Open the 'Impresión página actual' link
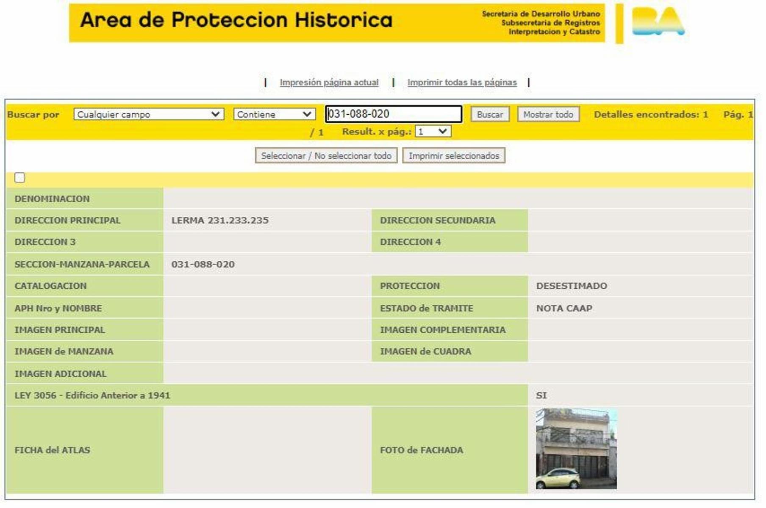The height and width of the screenshot is (508, 766). pos(329,83)
